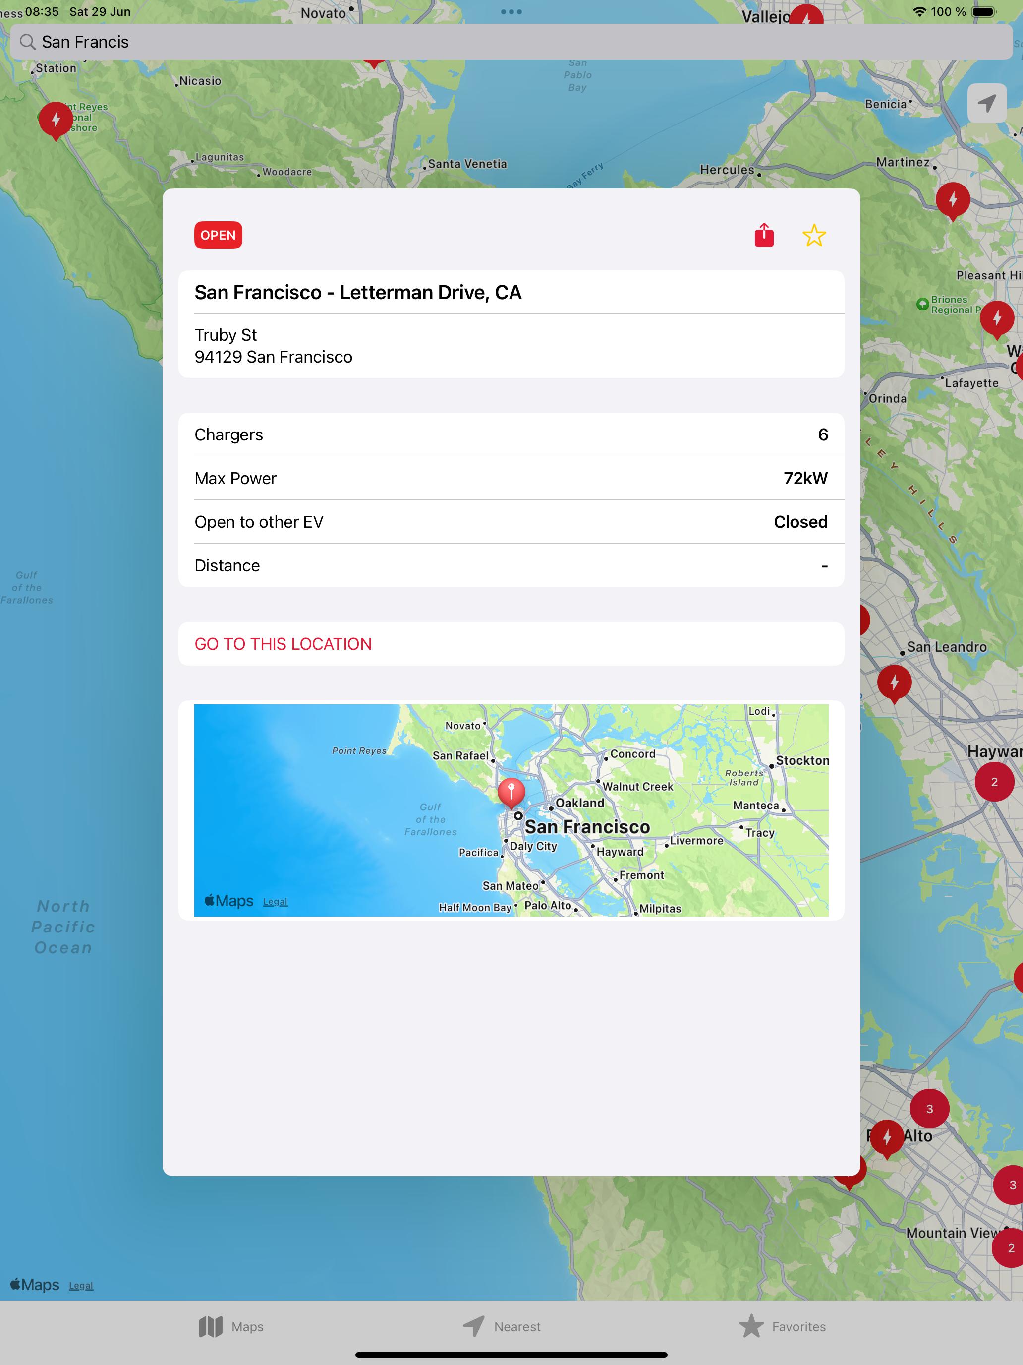Screen dimensions: 1023x1365
Task: Tap the Chargers row showing 6
Action: pos(511,434)
